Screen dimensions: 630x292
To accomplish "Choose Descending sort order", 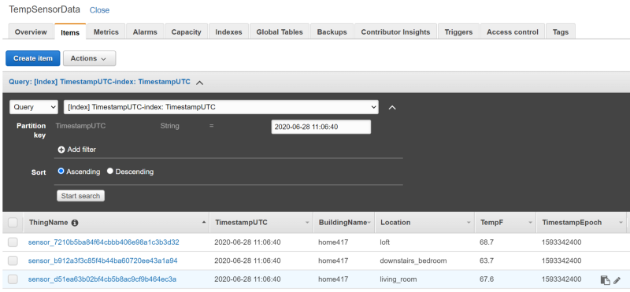I will [x=110, y=171].
